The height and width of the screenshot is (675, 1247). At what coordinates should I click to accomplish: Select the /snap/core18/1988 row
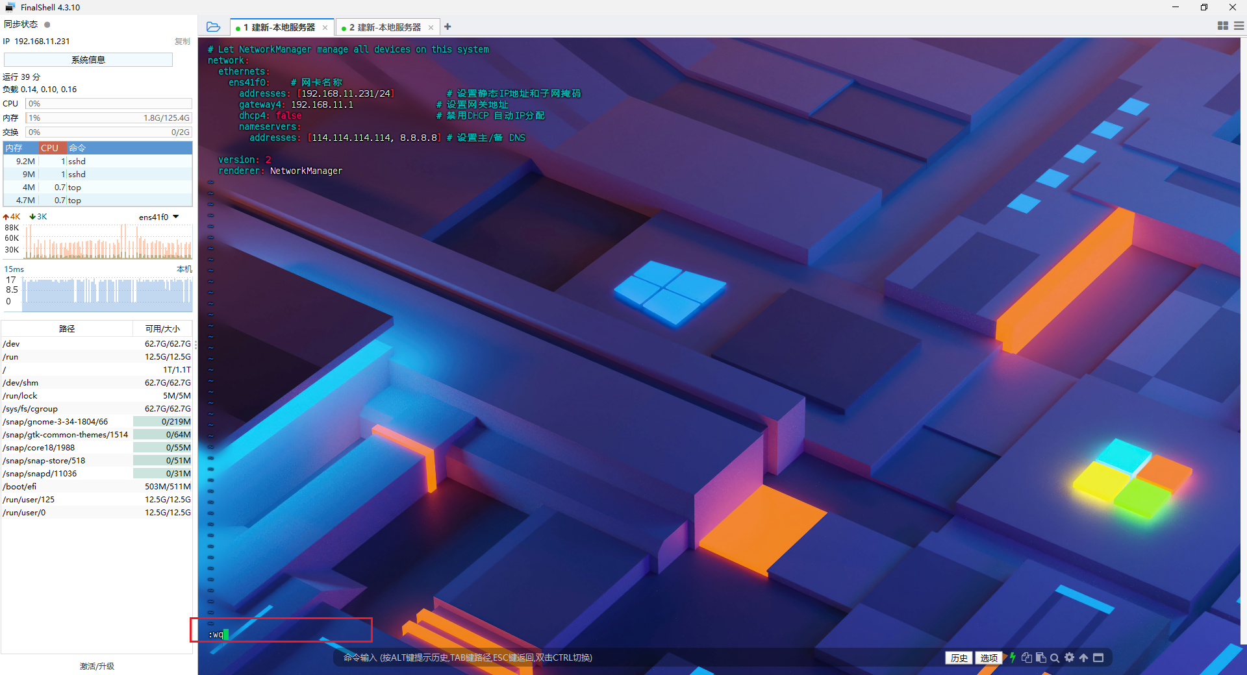click(x=97, y=448)
